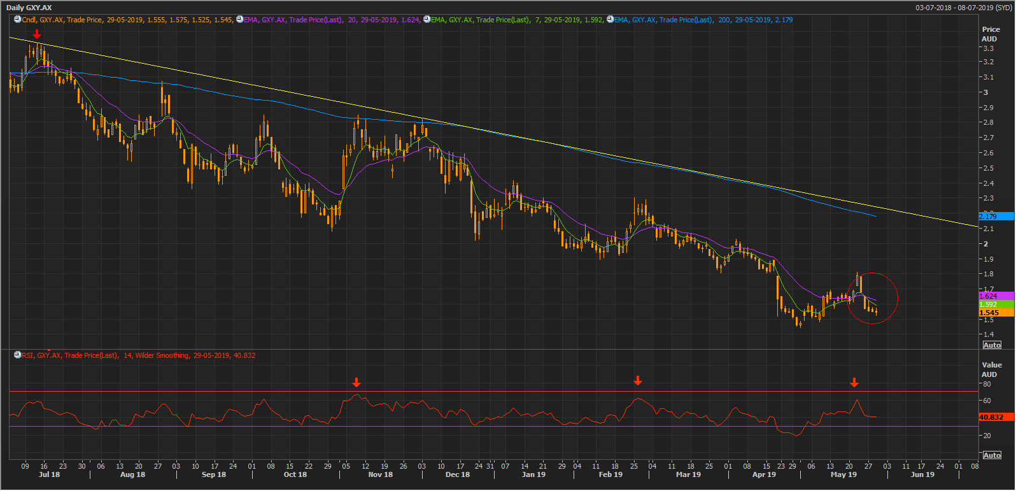Click the Jan 19 month label on the time axis

pos(533,474)
